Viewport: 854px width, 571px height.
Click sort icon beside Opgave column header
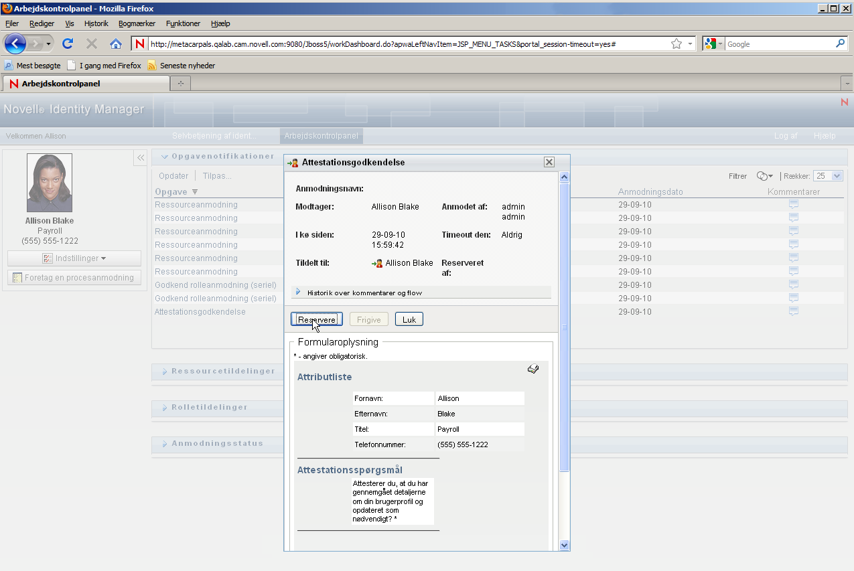coord(195,192)
